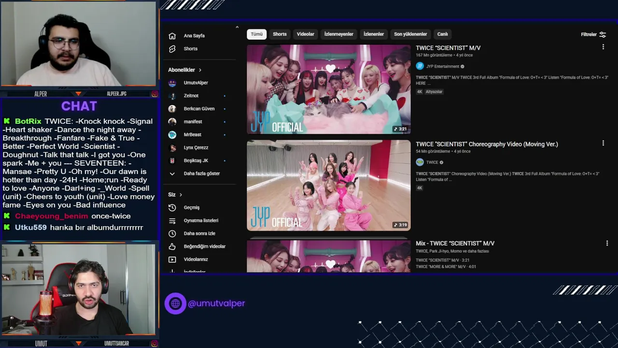Screen dimensions: 618x348
Task: Expand the Siz section chevron
Action: tap(181, 195)
